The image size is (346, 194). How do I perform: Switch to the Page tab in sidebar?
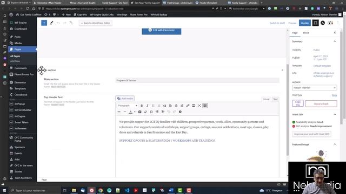pos(295,33)
